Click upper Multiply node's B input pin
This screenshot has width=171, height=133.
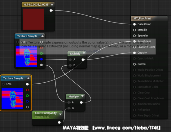coord(70,65)
